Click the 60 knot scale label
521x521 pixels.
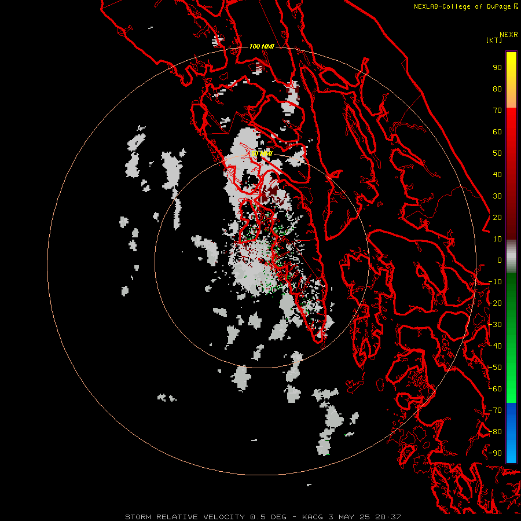497,132
